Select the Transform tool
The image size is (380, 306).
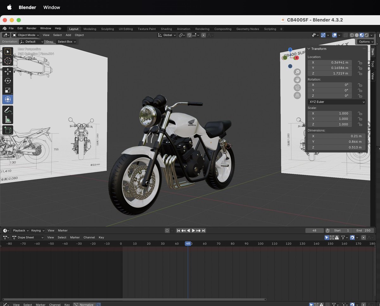[x=8, y=100]
